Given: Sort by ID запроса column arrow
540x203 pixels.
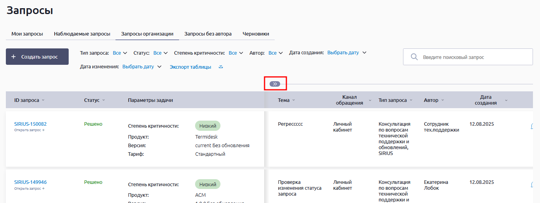Looking at the screenshot, I should [x=43, y=100].
